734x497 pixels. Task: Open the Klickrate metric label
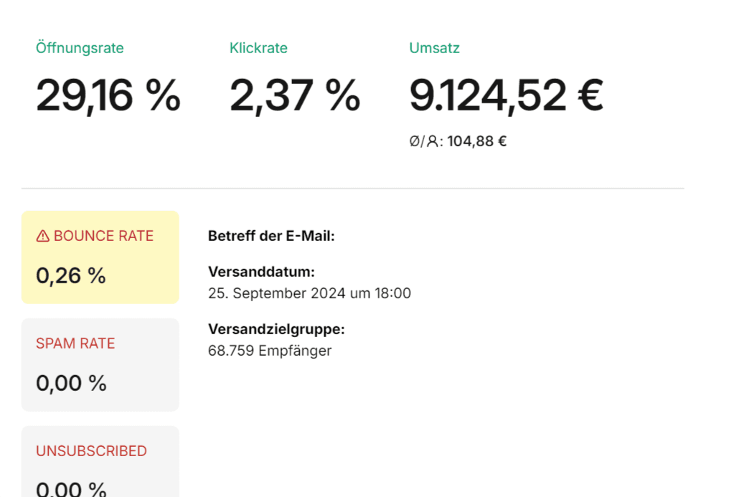258,48
